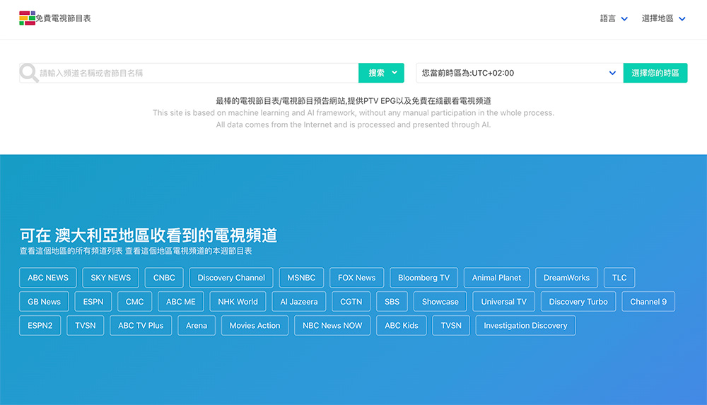Viewport: 707px width, 405px height.
Task: Open 查看這個地區的所有頻道列表 link
Action: pos(71,251)
